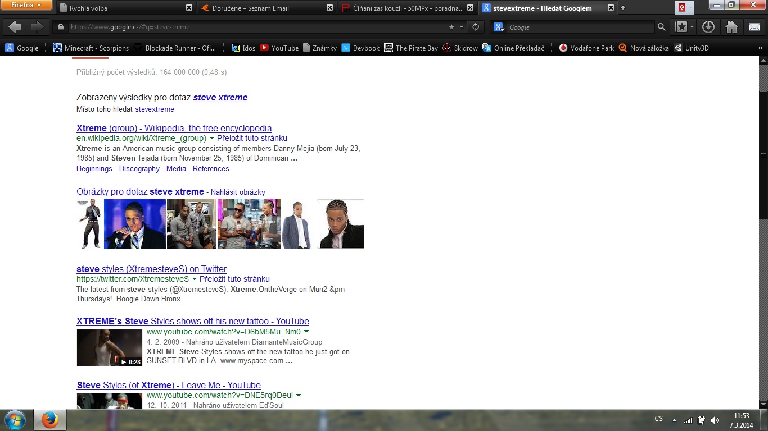
Task: Search instead for stevextreme link
Action: click(155, 109)
